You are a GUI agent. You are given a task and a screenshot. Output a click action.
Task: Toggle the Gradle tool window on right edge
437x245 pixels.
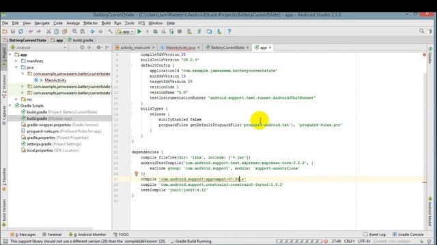click(x=430, y=55)
